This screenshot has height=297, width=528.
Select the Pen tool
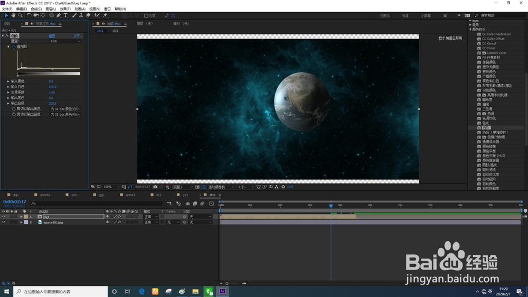(x=59, y=15)
